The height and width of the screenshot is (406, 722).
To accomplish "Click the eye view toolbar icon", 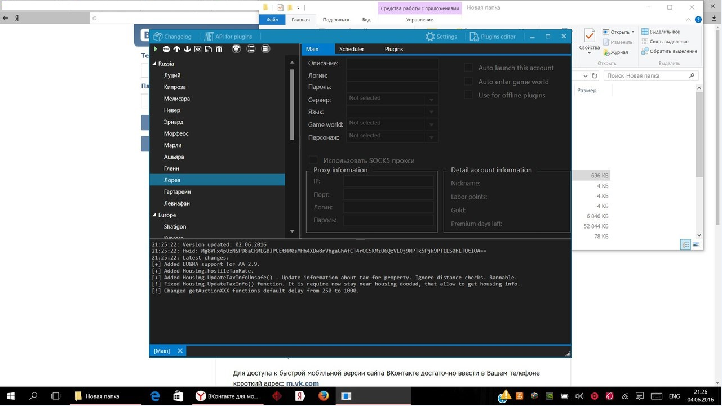I will (x=198, y=49).
